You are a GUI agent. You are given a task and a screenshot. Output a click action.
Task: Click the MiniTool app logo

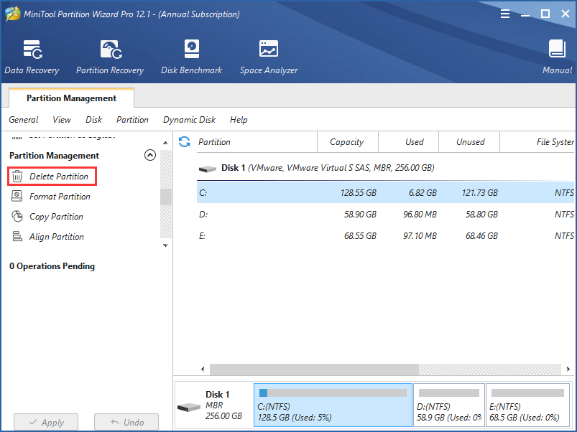tap(12, 14)
